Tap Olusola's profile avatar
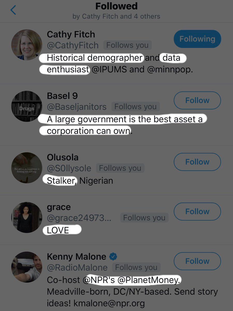The height and width of the screenshot is (311, 233). tap(27, 168)
